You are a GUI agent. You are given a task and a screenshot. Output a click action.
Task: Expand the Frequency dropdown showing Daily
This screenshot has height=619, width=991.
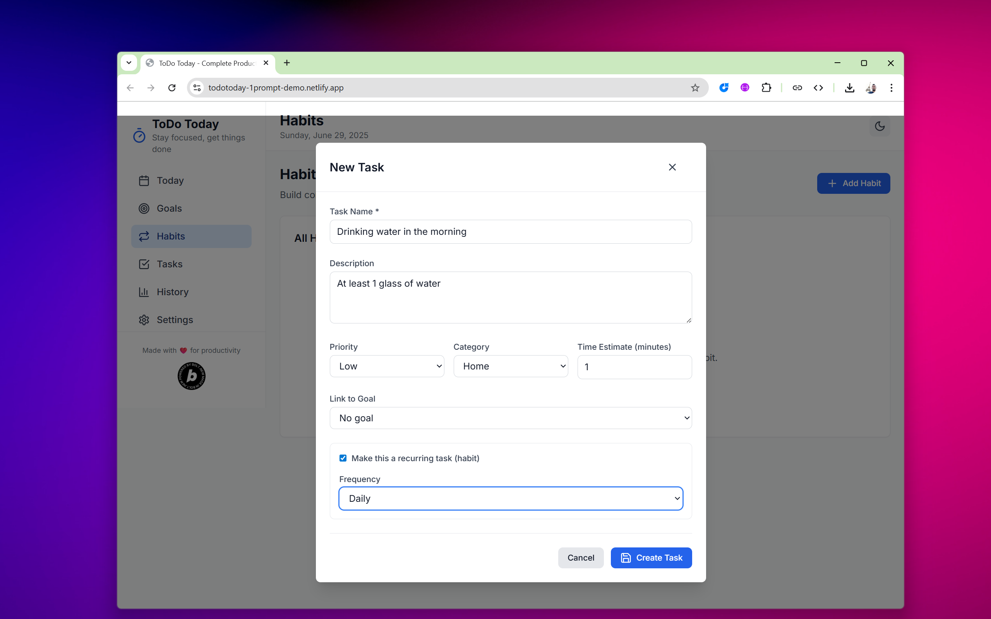510,498
